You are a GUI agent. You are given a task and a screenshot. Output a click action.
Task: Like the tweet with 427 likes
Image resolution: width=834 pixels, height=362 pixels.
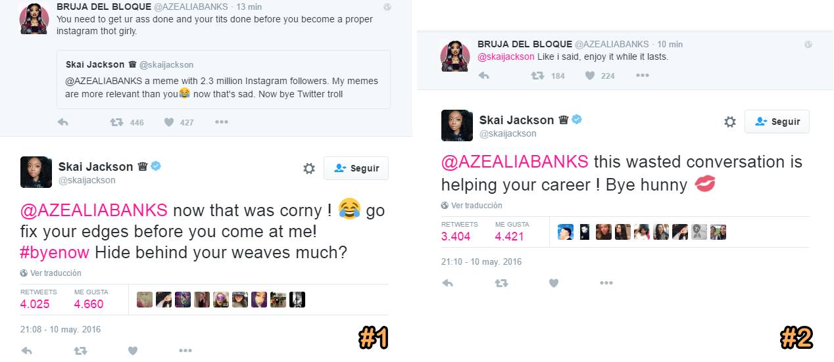click(x=169, y=122)
